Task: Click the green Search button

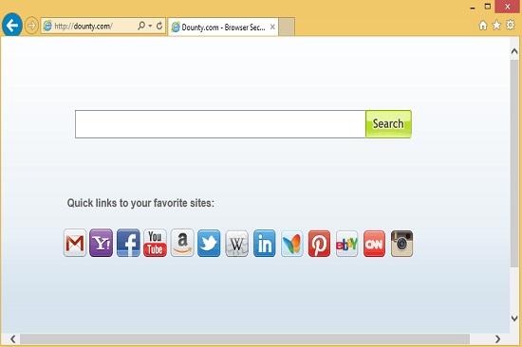Action: point(388,124)
